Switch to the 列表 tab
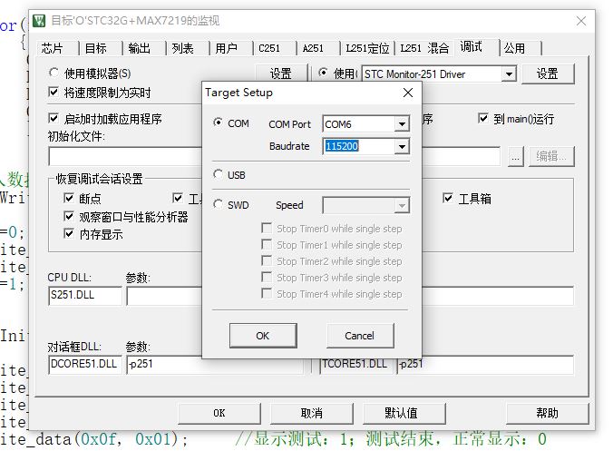Image resolution: width=613 pixels, height=451 pixels. tap(182, 48)
